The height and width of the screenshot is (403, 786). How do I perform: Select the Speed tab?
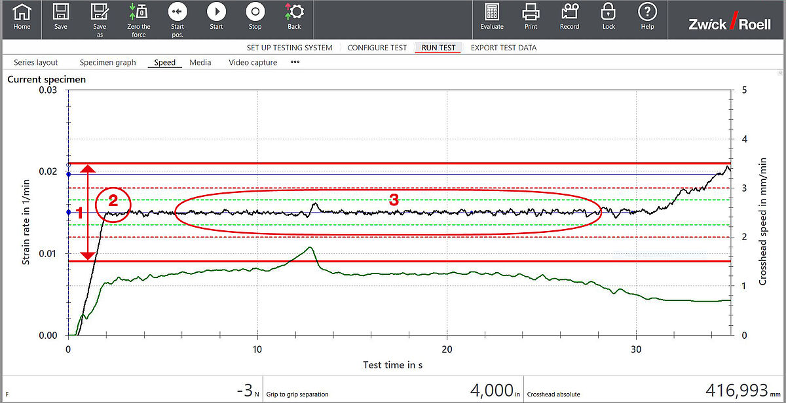point(164,63)
